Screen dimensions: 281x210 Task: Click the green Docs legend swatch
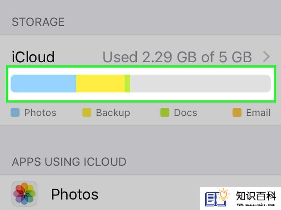coord(165,112)
